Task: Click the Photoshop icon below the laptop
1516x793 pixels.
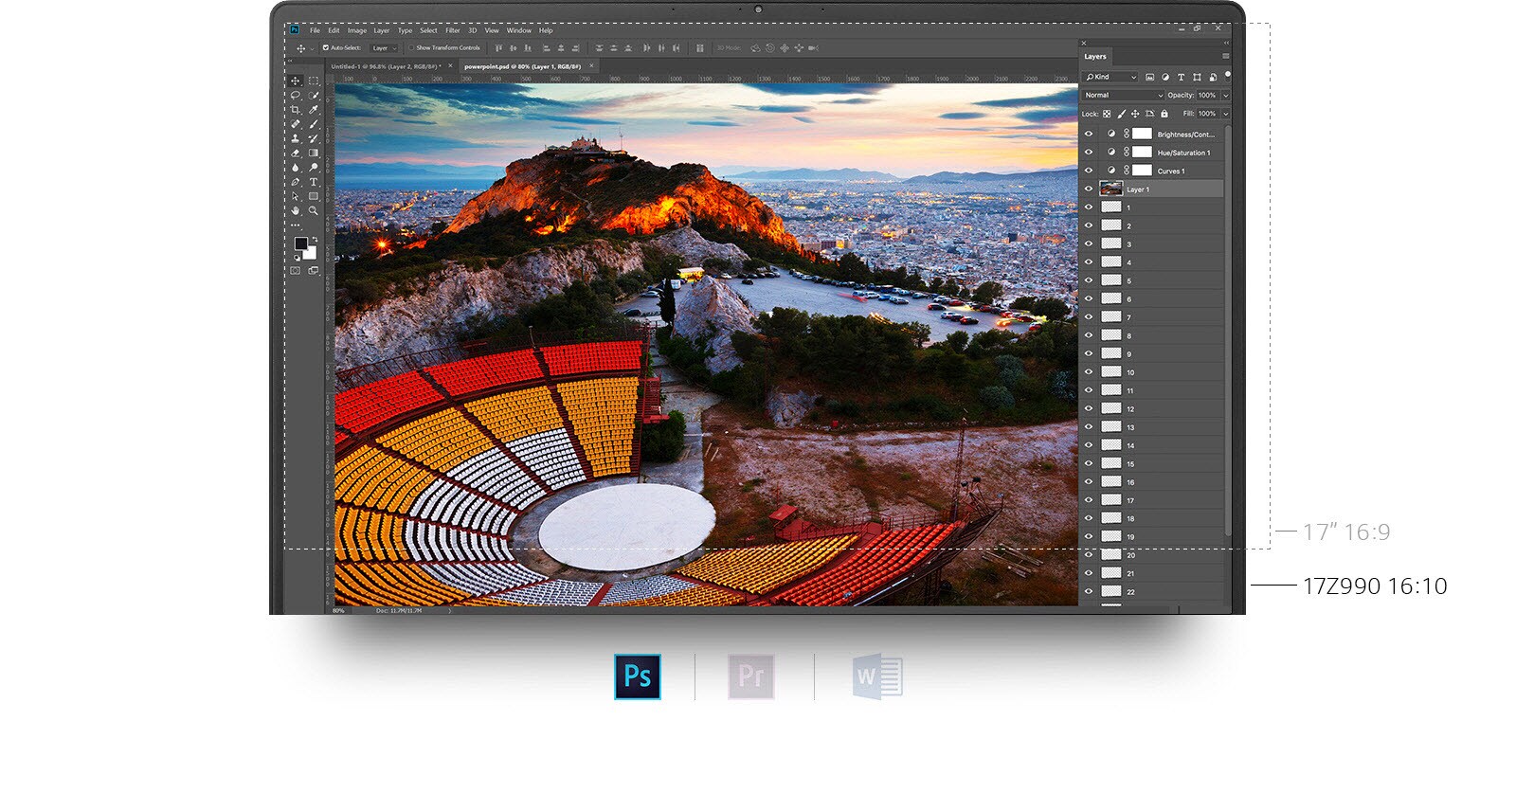Action: point(638,676)
